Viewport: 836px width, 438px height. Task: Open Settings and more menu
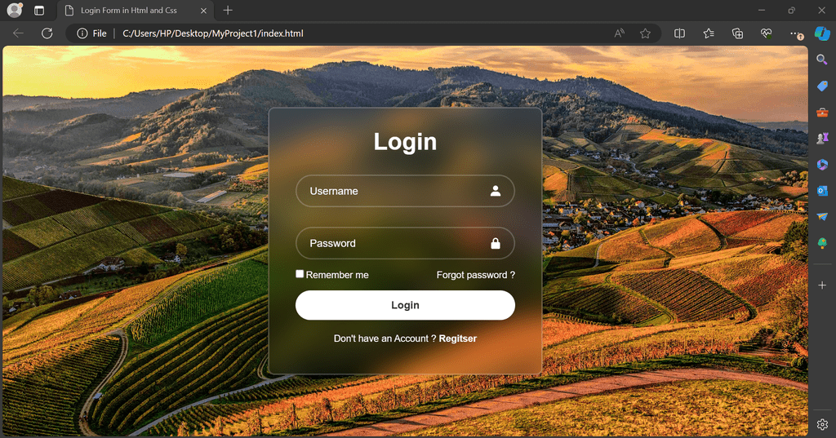point(796,33)
